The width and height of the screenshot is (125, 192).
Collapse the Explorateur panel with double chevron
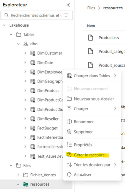coord(68,5)
